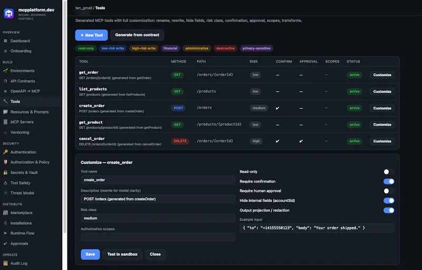422x270 pixels.
Task: Click the Installations download icon
Action: pyautogui.click(x=5, y=223)
